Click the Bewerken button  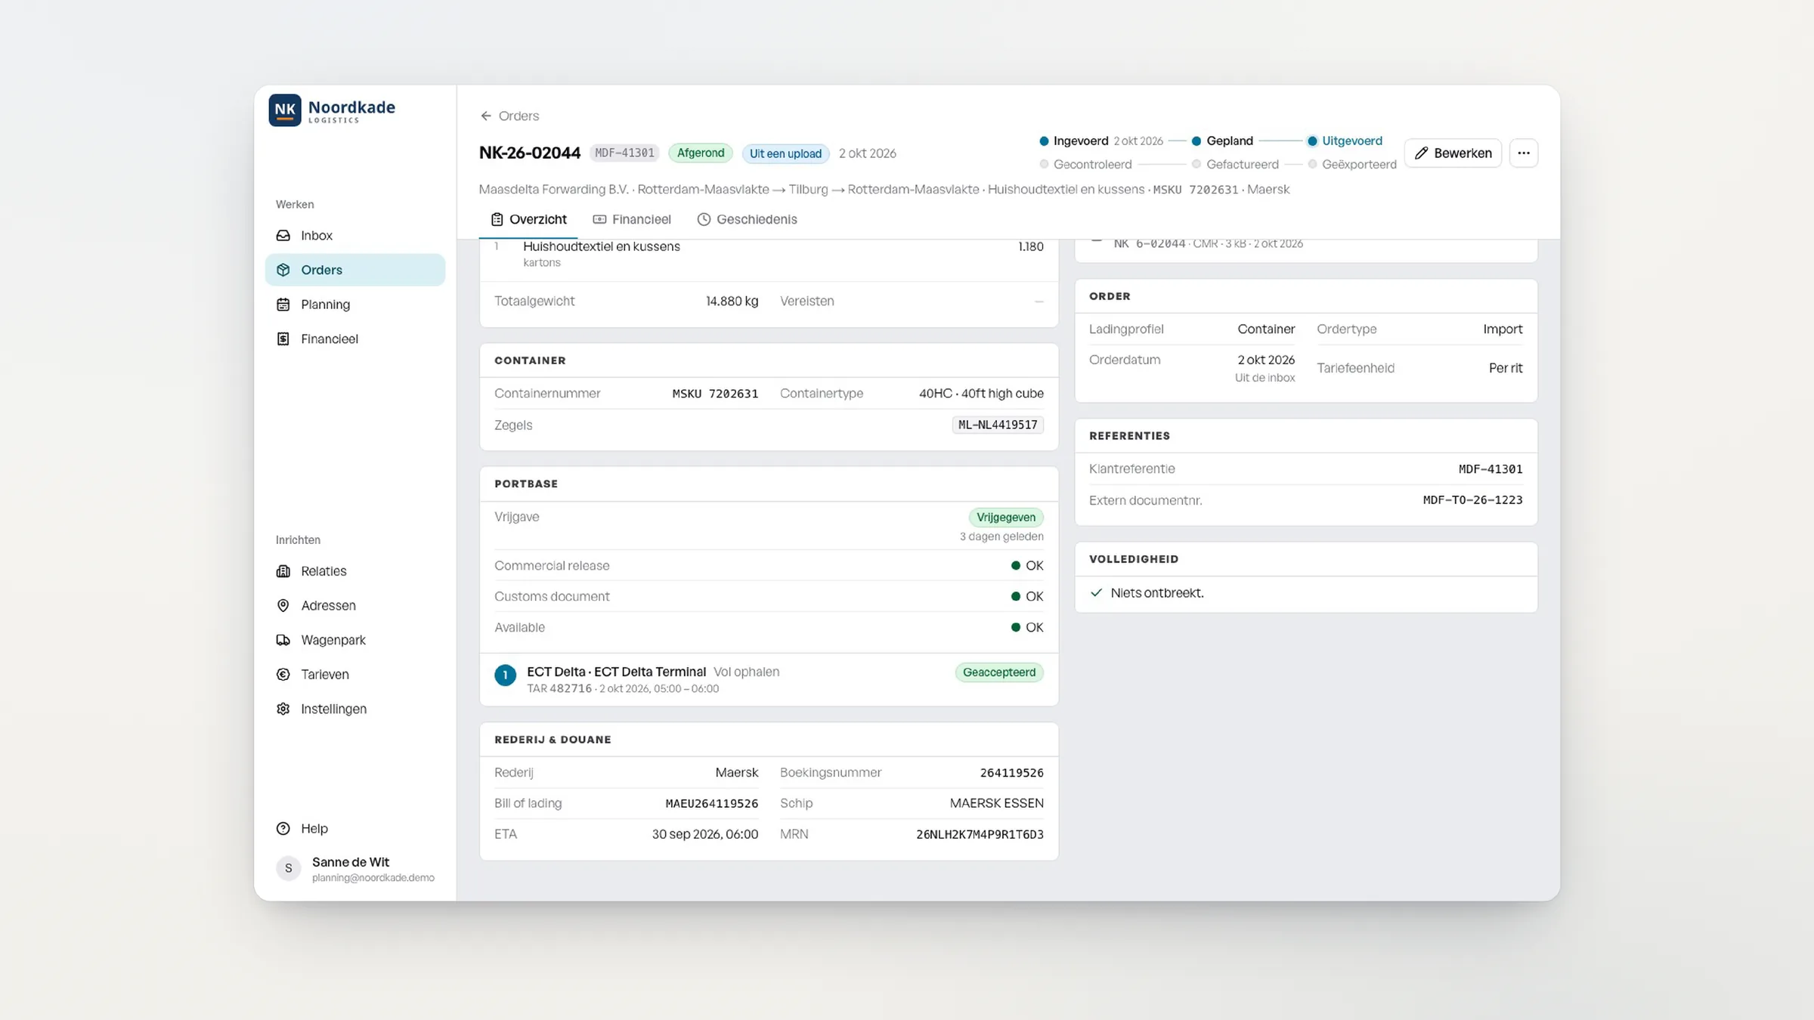pos(1453,153)
